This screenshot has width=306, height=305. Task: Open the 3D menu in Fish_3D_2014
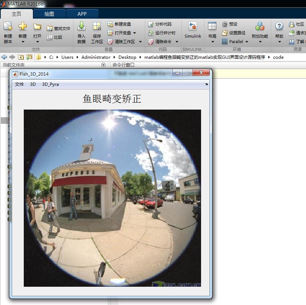(x=33, y=84)
